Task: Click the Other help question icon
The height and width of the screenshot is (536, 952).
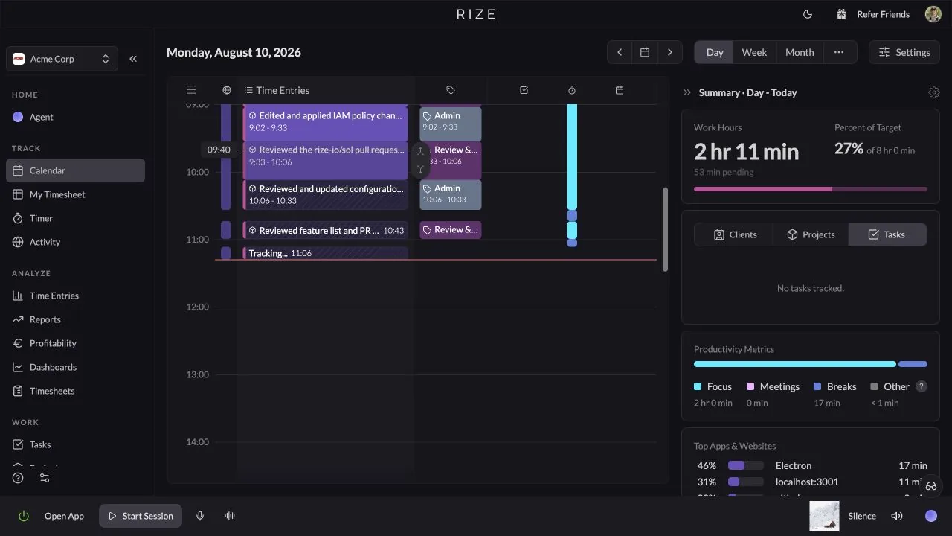Action: pos(922,386)
